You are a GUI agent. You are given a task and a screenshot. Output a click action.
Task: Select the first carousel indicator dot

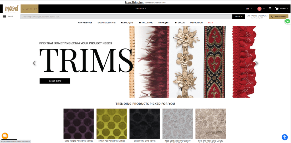point(141,95)
